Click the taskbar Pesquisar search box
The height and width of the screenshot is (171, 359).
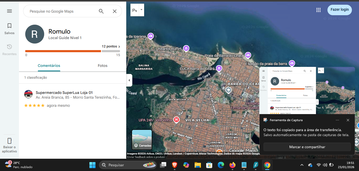128,165
